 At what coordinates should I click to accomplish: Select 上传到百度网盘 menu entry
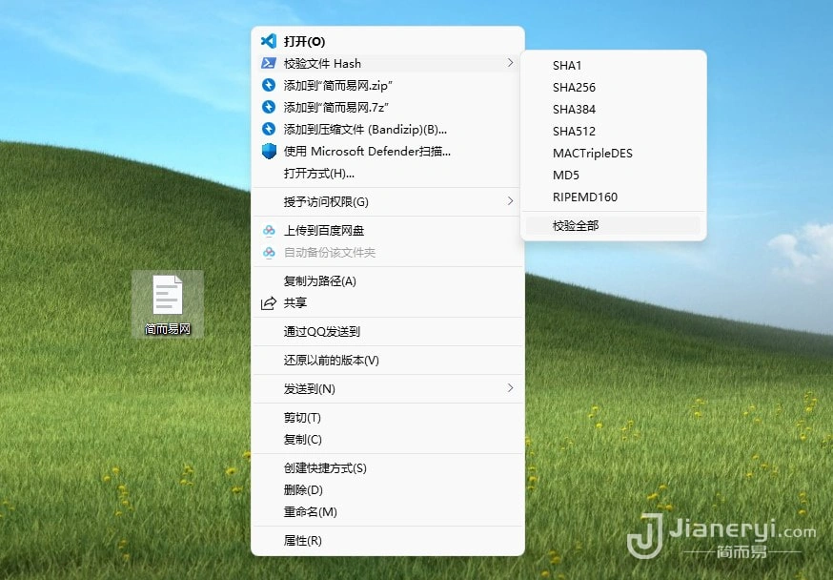tap(388, 230)
